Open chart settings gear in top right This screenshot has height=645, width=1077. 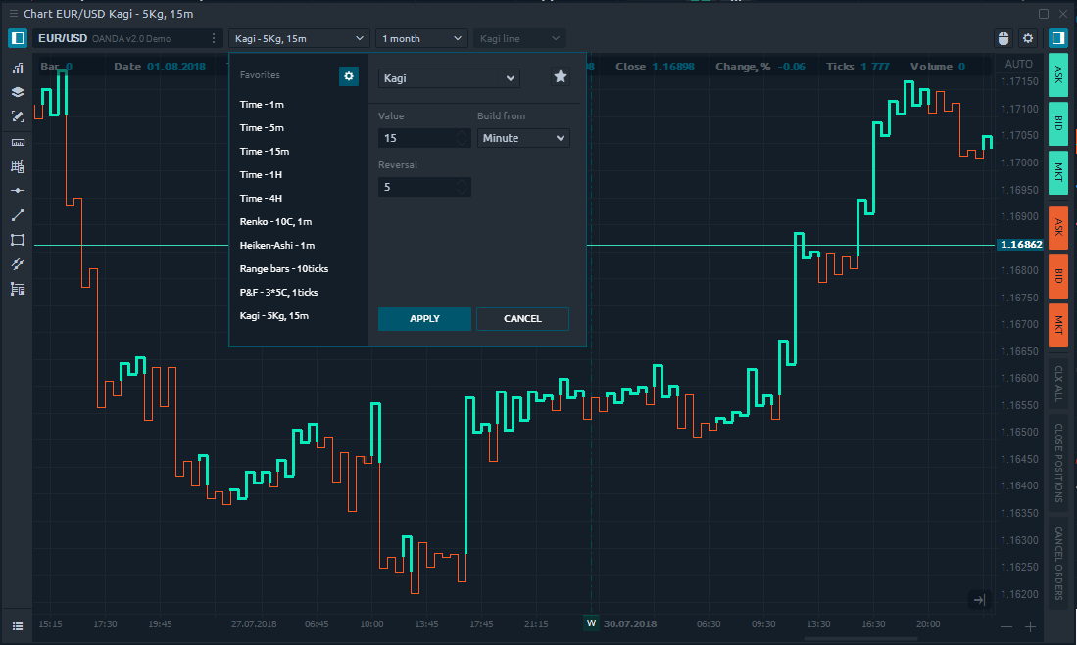[x=1028, y=38]
